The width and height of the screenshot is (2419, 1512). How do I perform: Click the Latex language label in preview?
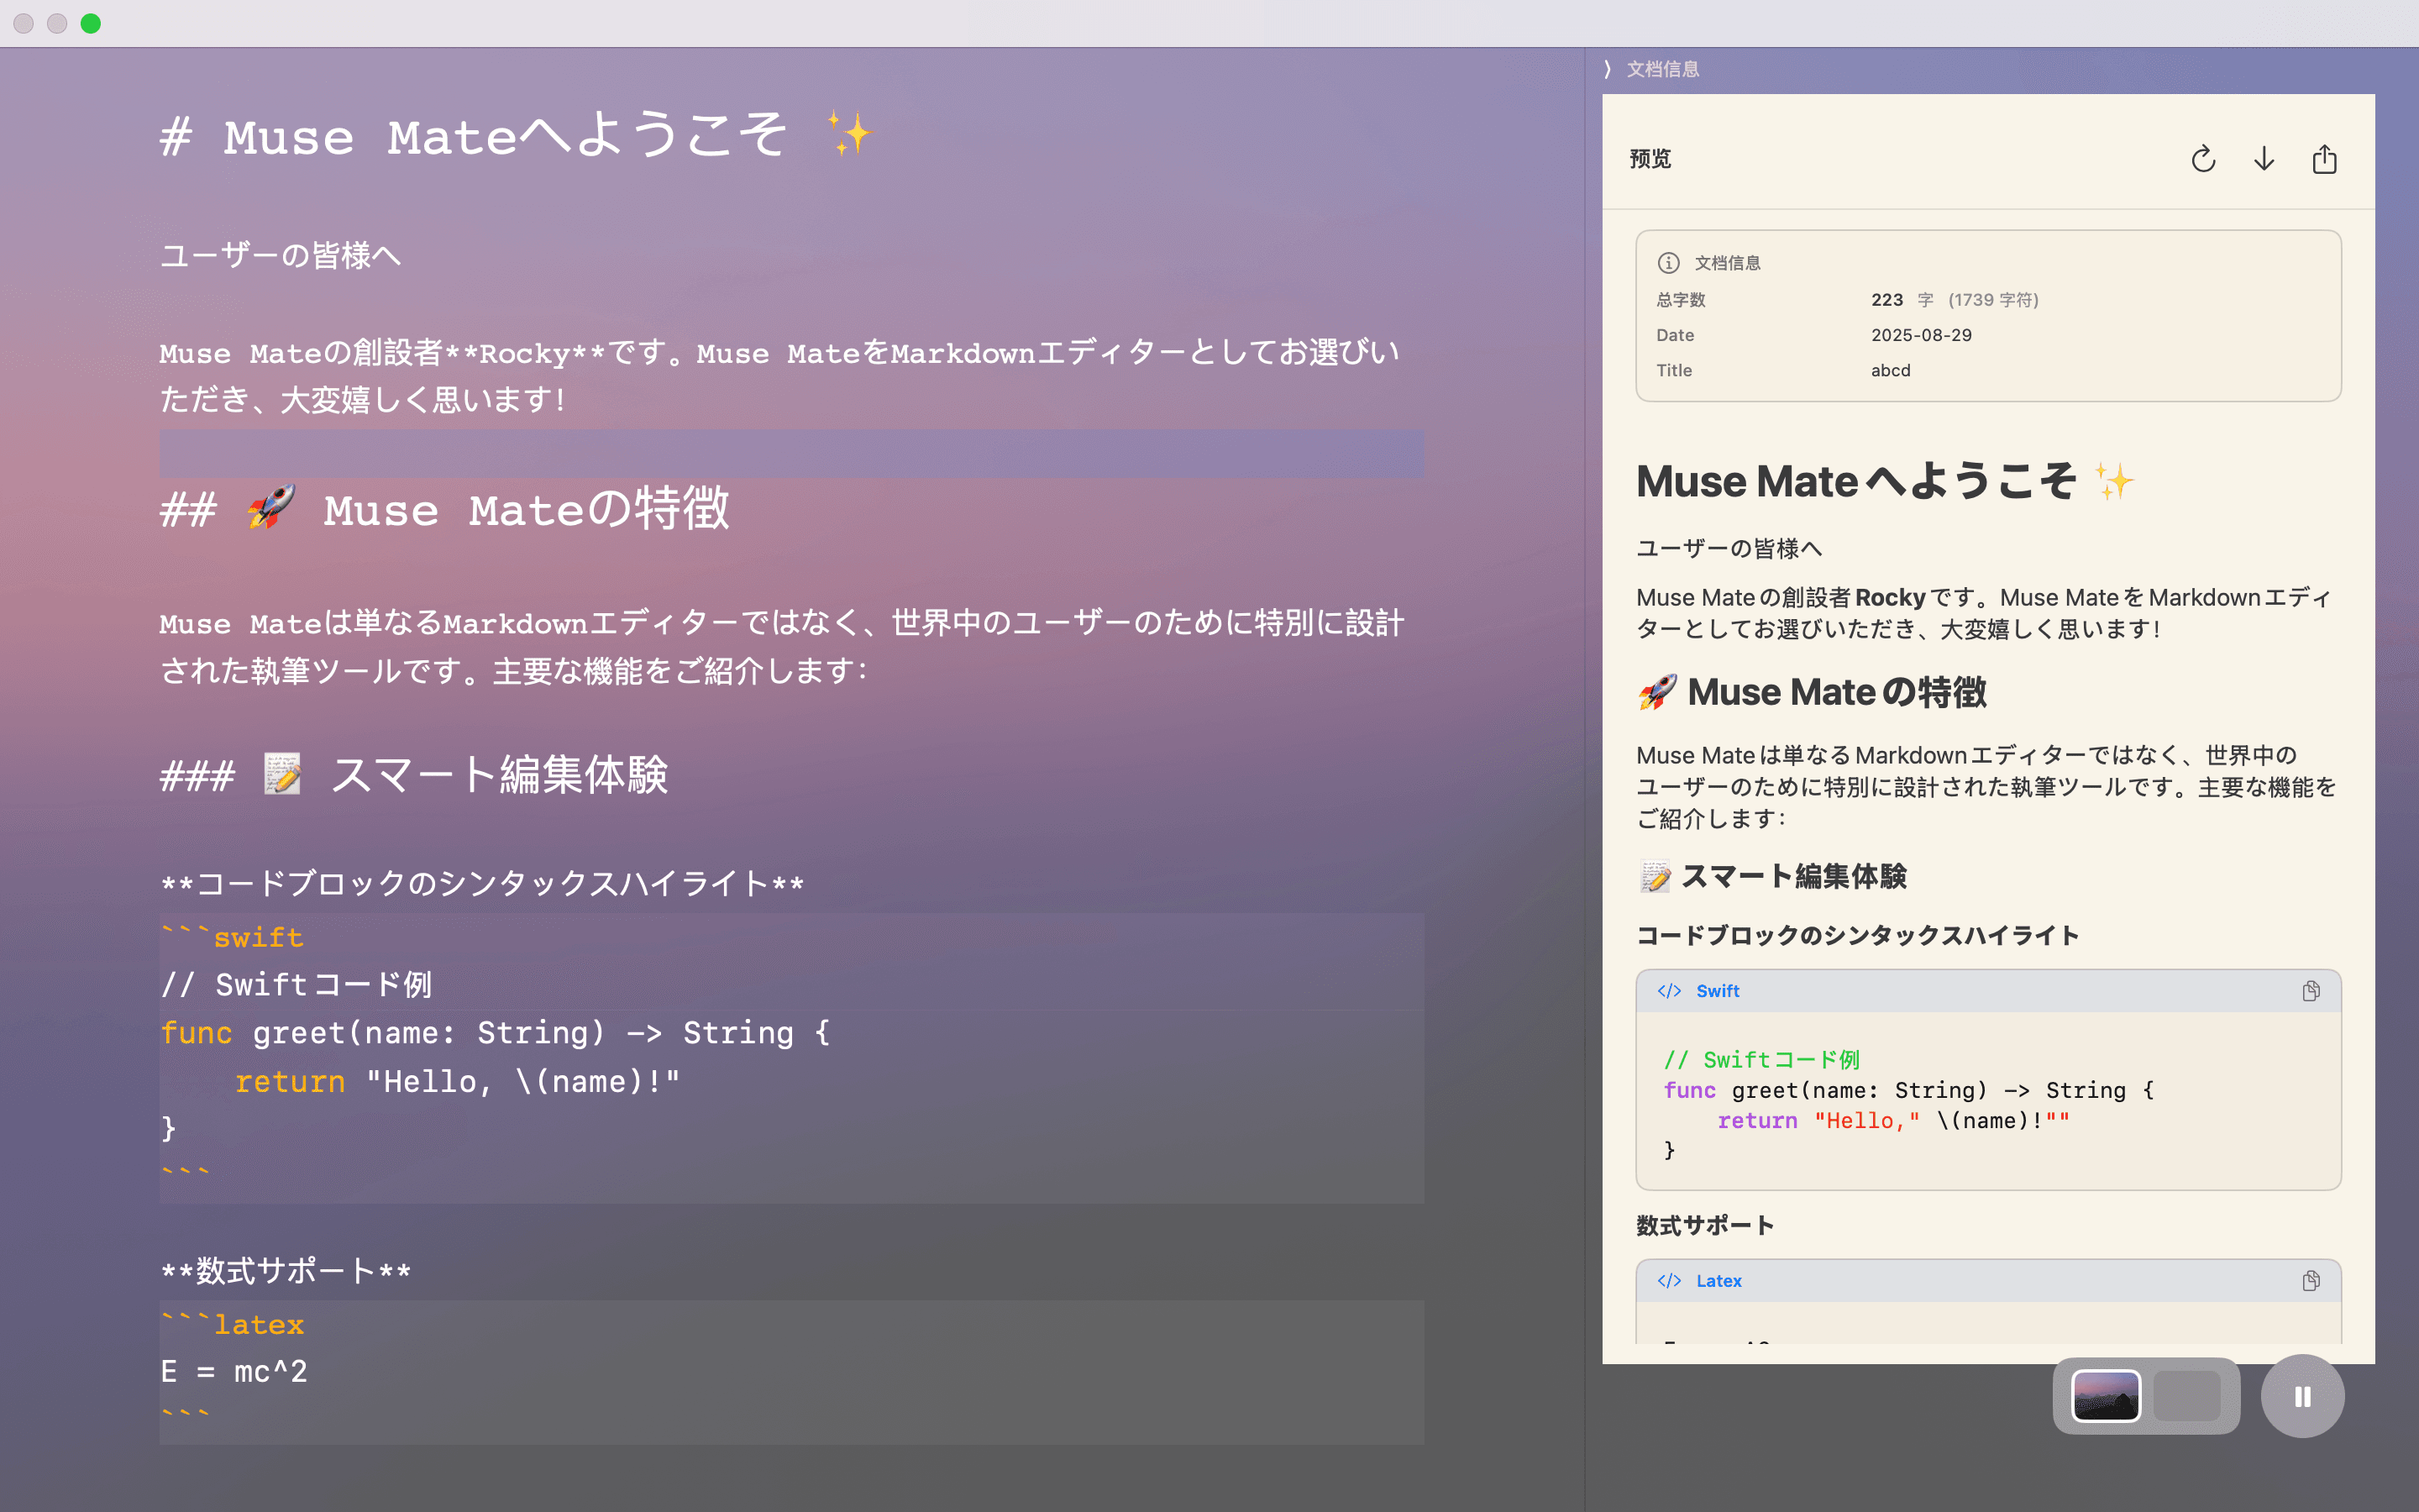click(x=1718, y=1281)
